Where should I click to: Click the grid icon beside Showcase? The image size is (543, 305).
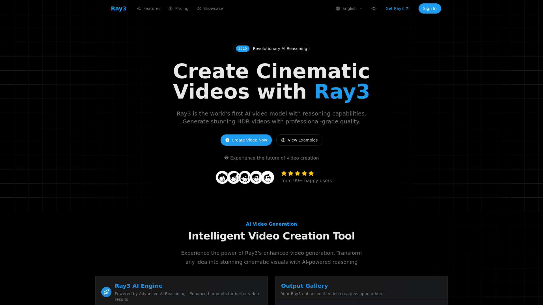pyautogui.click(x=199, y=8)
